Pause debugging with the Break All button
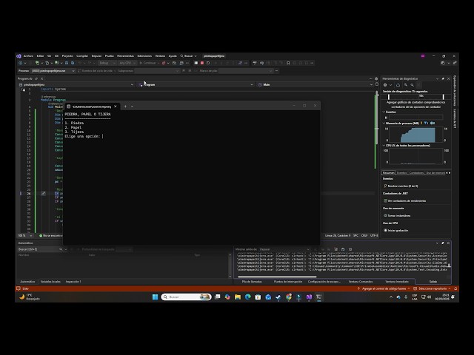Screen dimensions: 474x355 196,63
